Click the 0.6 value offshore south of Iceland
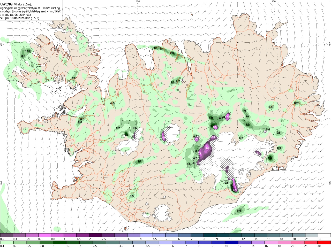 tap(239, 211)
